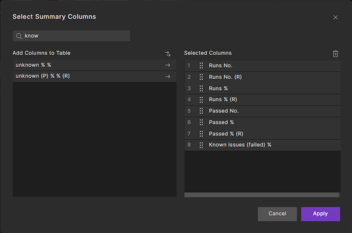This screenshot has width=352, height=233.
Task: Click the arrow to add 'unknown % %'
Action: [167, 65]
